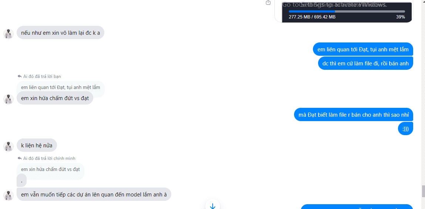Image resolution: width=425 pixels, height=209 pixels.
Task: Click reply arrow icon by "trả lời chính mình"
Action: click(20, 158)
